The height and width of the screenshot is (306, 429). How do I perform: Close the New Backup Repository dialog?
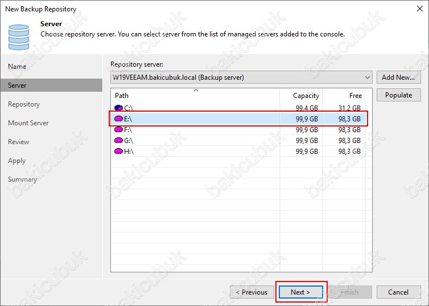pos(420,9)
